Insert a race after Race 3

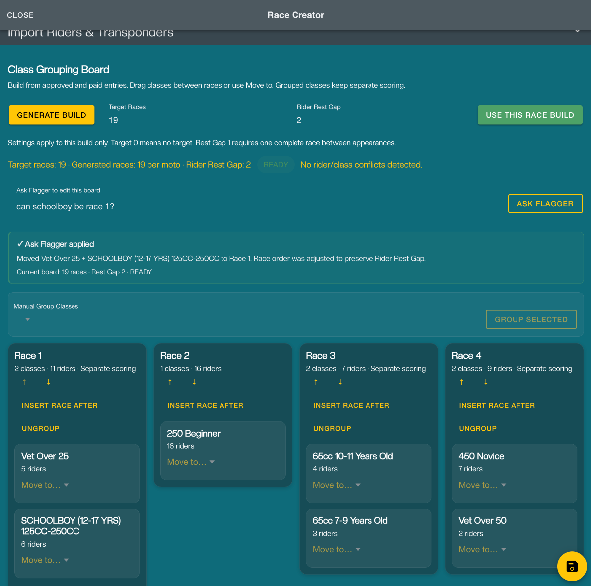point(351,406)
